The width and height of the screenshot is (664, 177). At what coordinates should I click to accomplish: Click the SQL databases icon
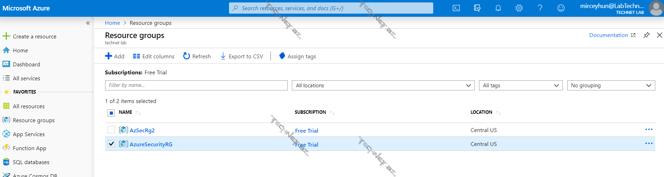[x=6, y=162]
